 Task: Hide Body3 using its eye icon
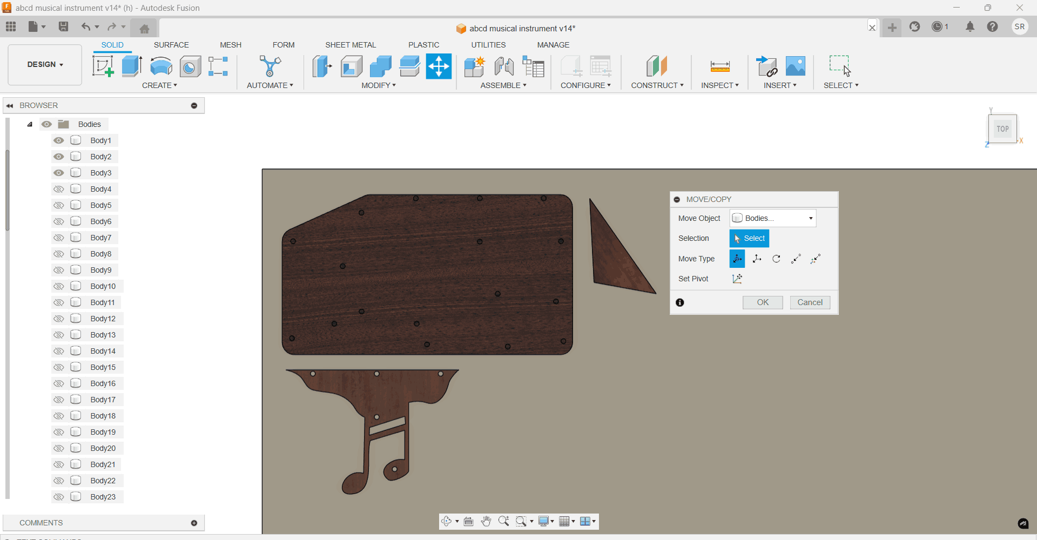pos(58,173)
